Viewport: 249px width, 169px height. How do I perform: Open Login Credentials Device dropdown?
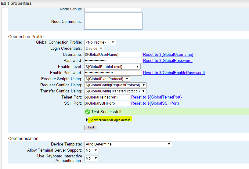tap(94, 49)
